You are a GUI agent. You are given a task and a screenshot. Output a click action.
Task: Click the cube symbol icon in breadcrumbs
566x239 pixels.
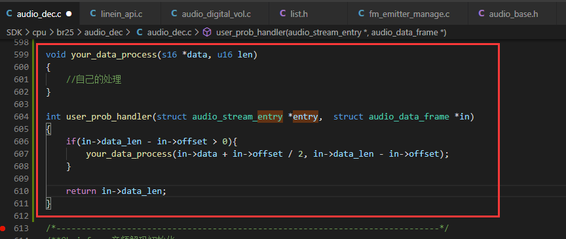[x=207, y=33]
